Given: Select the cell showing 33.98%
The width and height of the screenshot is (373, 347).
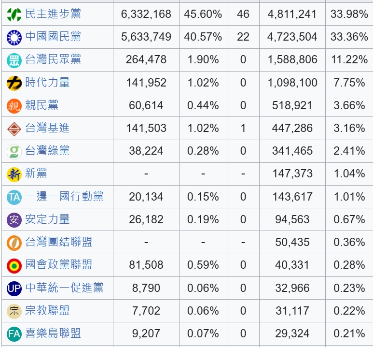Looking at the screenshot, I should [349, 14].
